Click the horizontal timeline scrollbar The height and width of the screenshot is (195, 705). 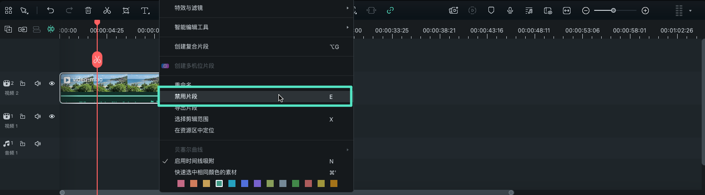(x=287, y=192)
